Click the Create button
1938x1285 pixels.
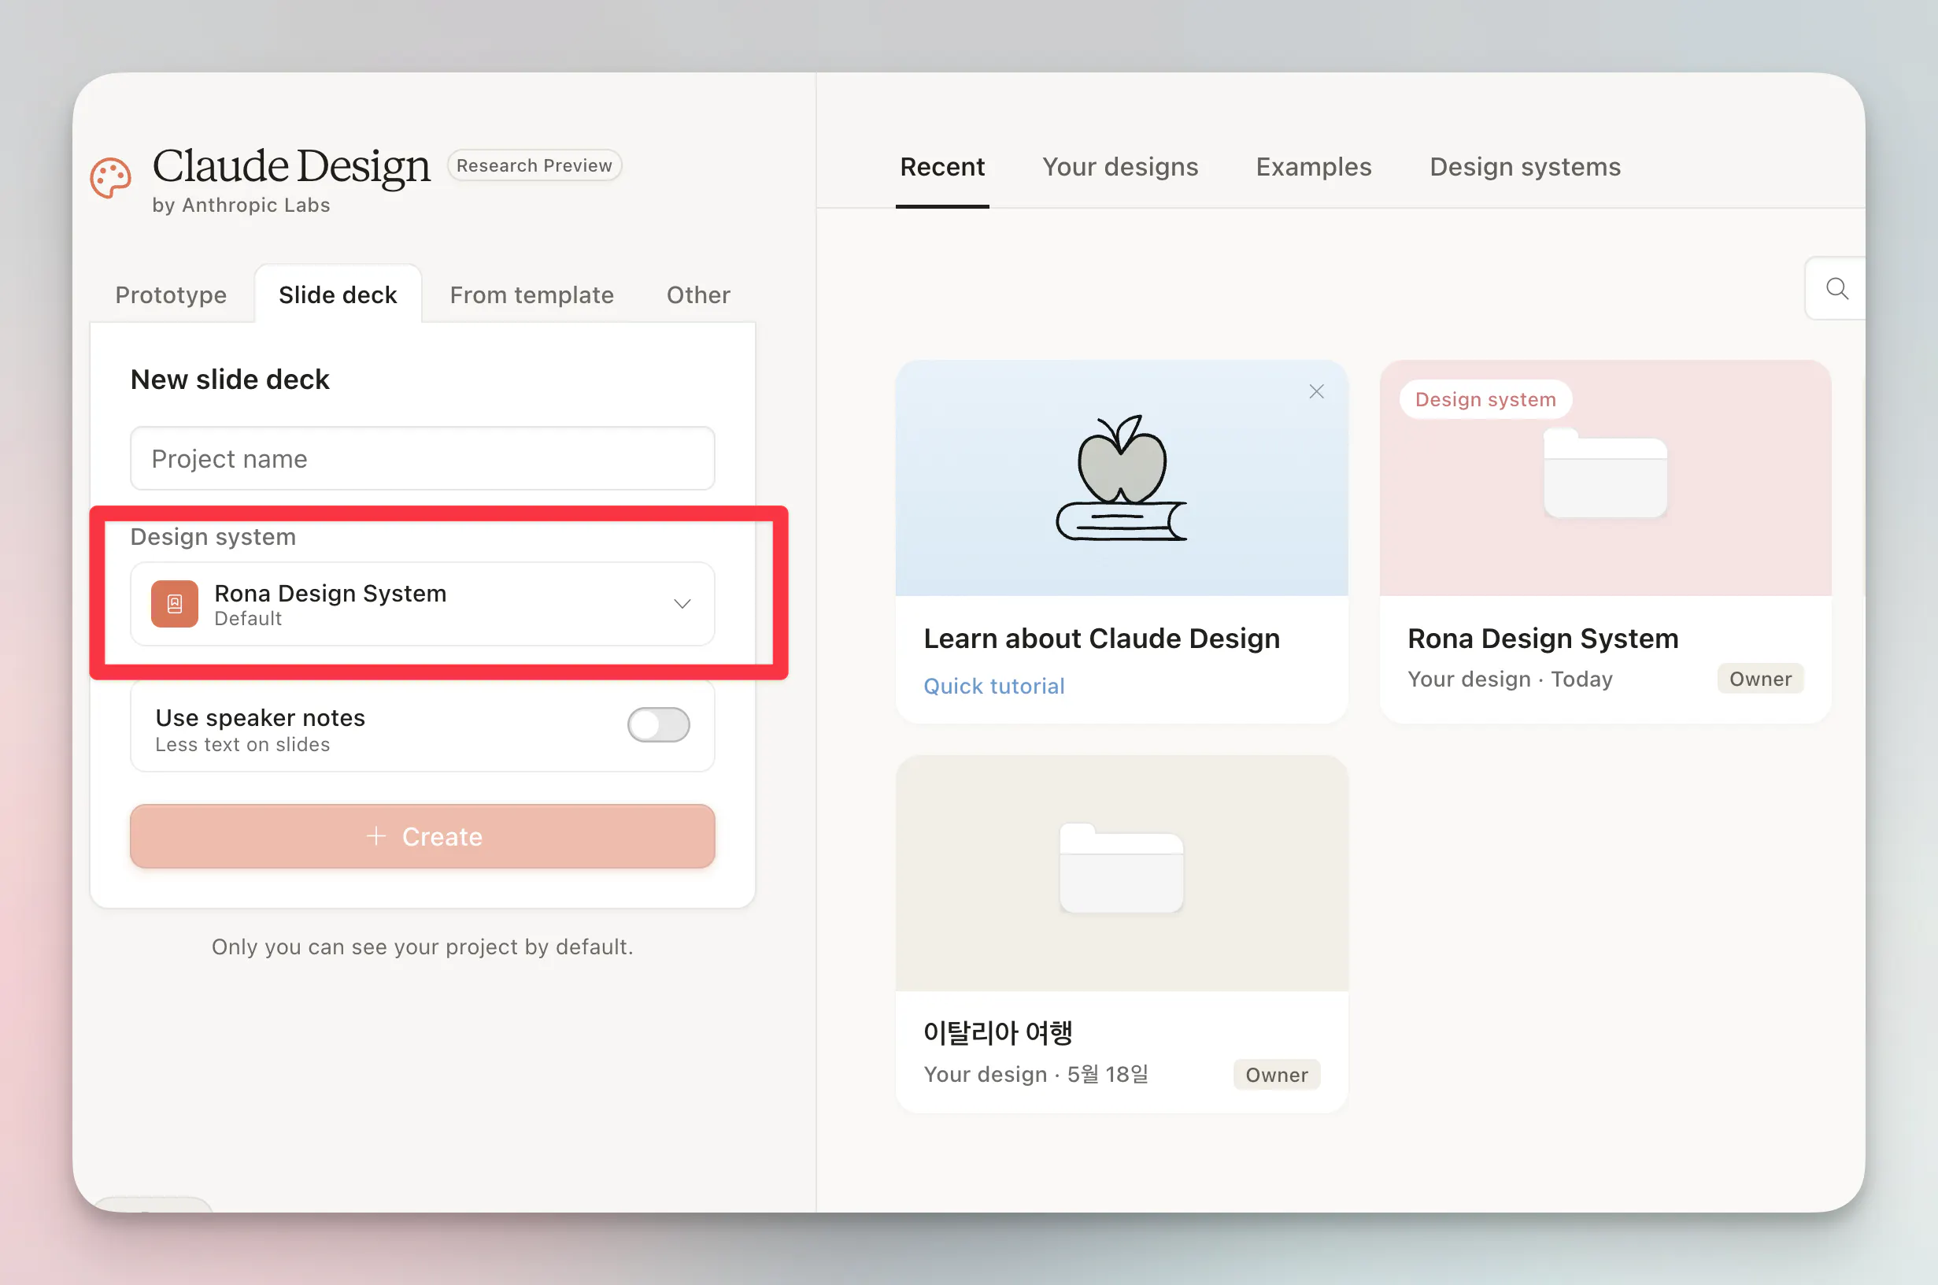click(423, 836)
